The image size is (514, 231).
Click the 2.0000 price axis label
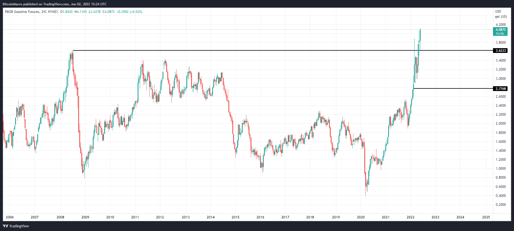point(501,123)
